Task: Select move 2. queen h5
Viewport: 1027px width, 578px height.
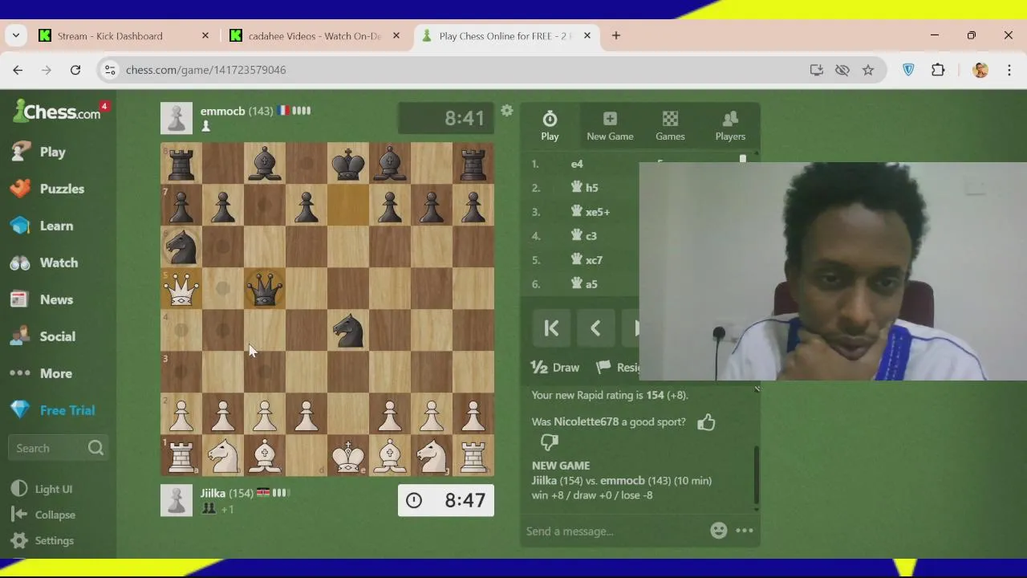Action: tap(584, 188)
